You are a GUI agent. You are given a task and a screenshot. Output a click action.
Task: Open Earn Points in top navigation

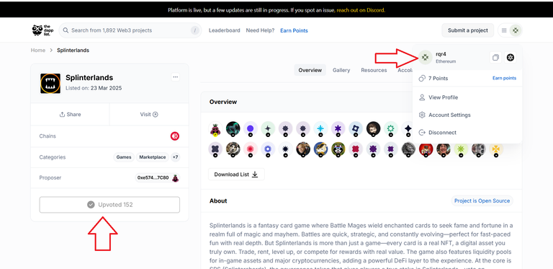coord(294,31)
